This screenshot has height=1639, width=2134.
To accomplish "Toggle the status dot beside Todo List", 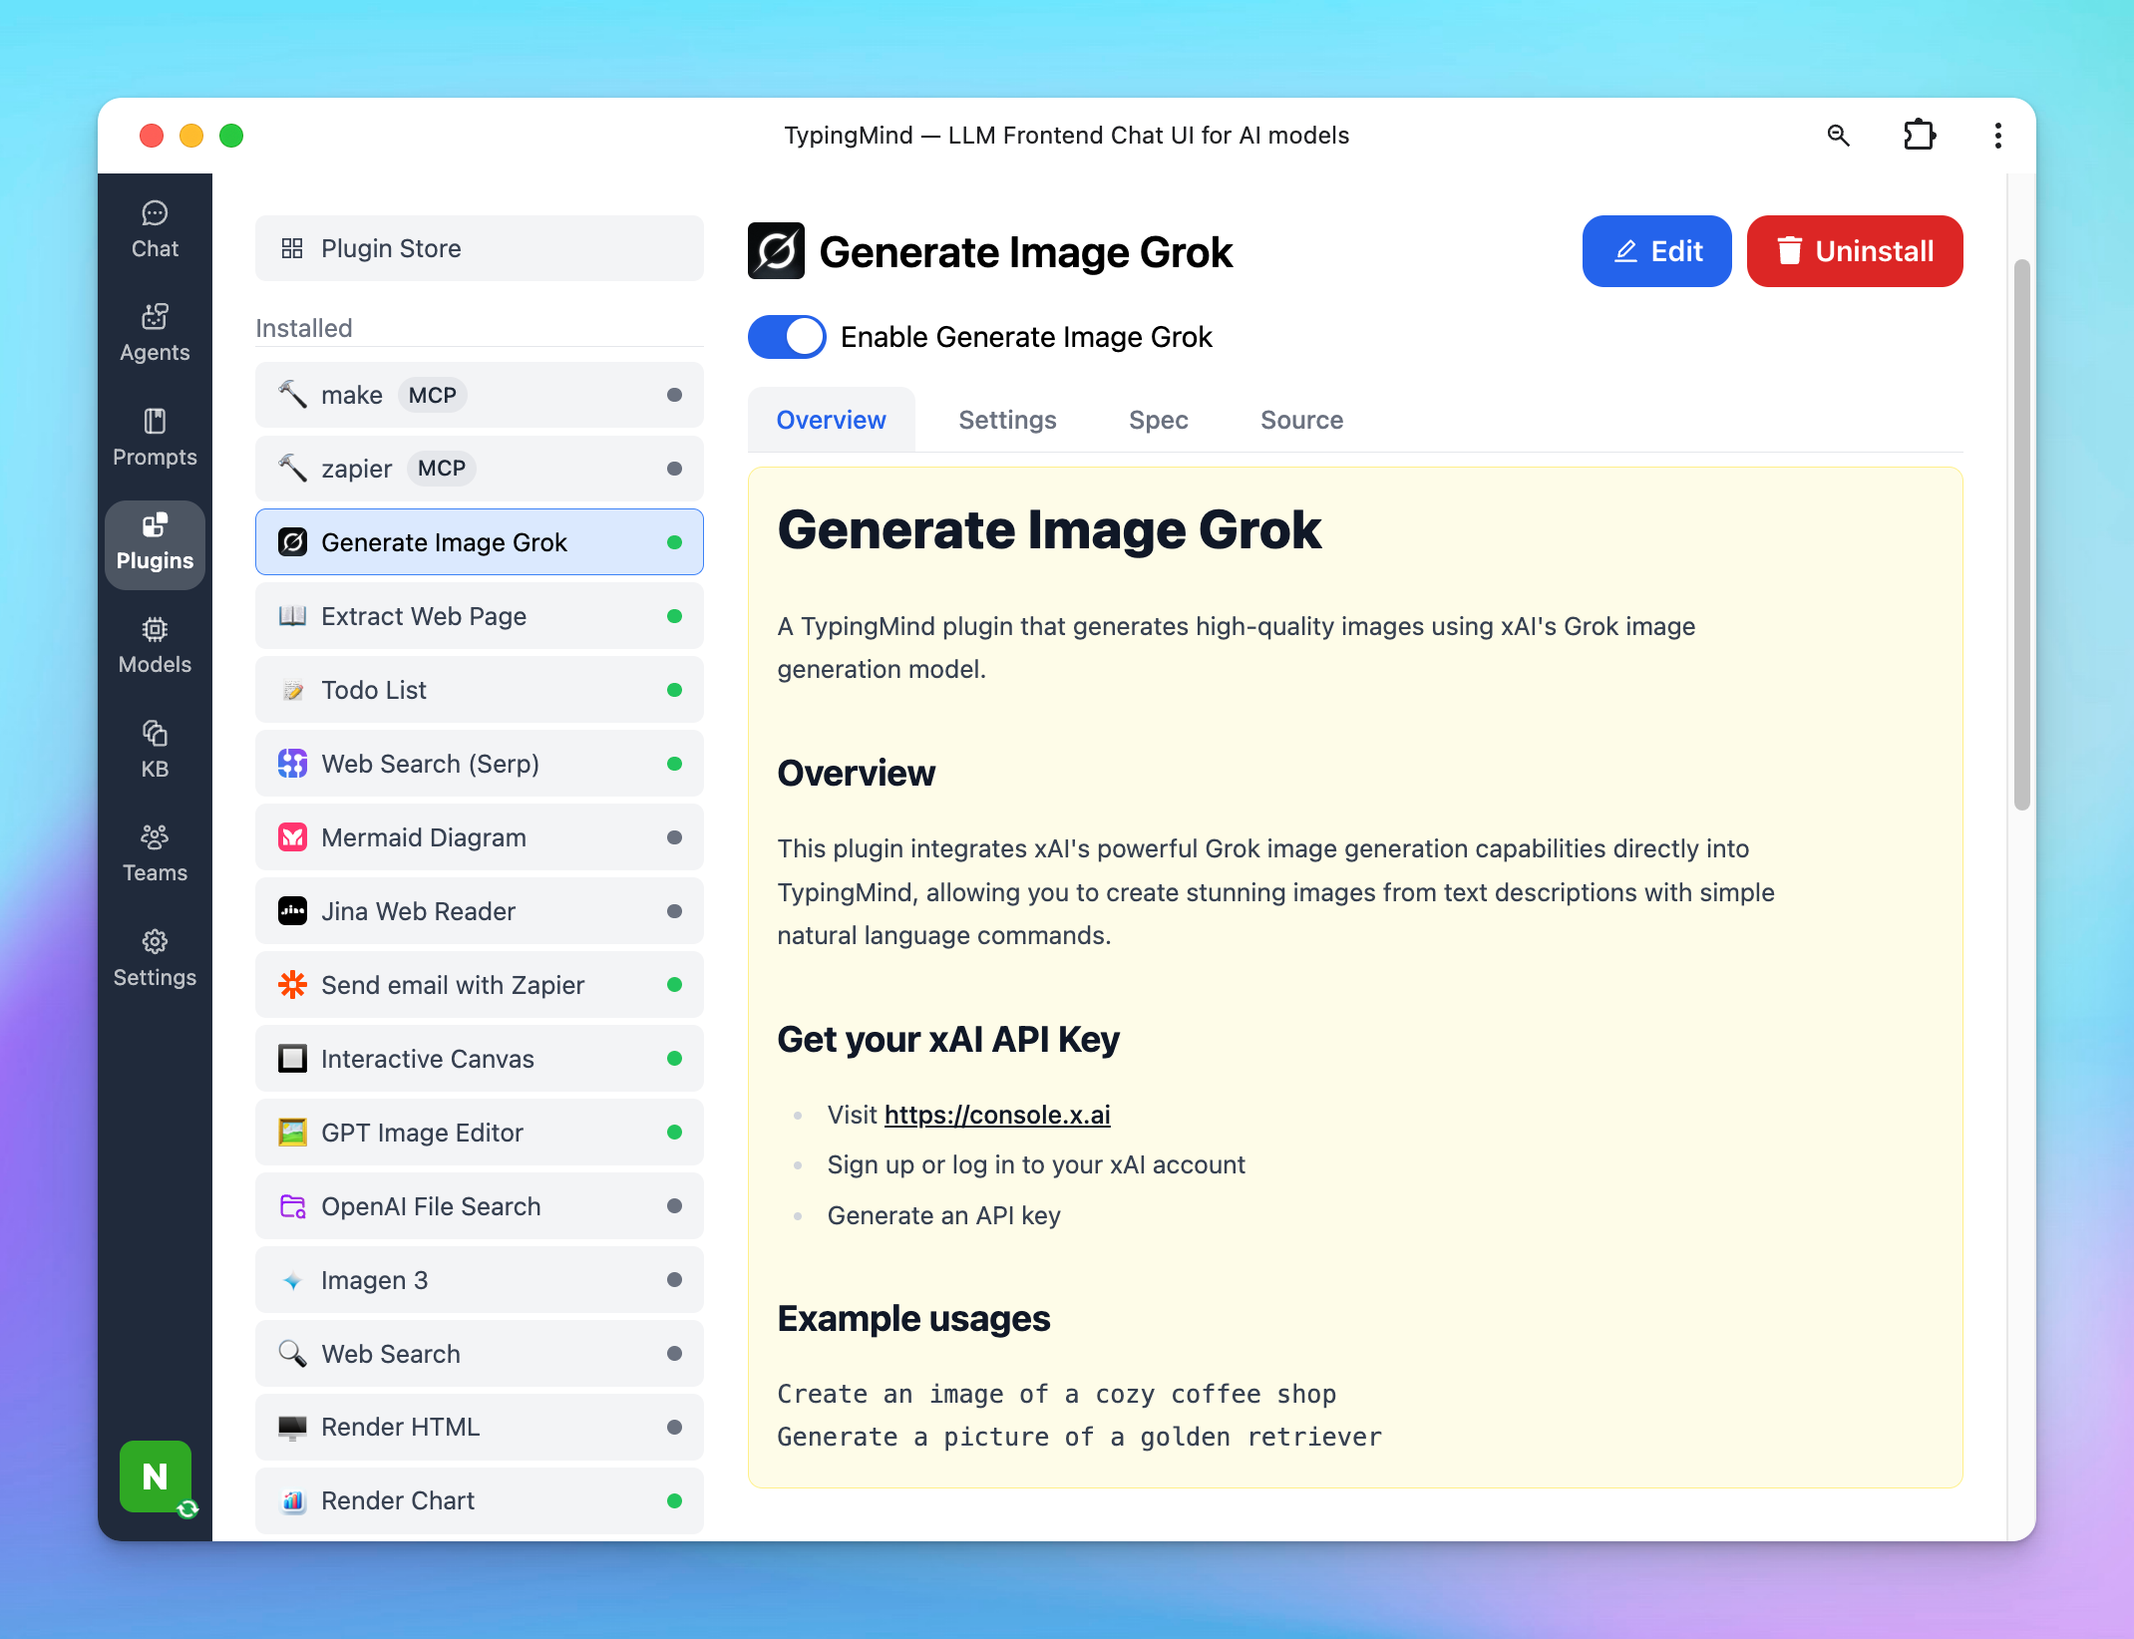I will point(676,689).
